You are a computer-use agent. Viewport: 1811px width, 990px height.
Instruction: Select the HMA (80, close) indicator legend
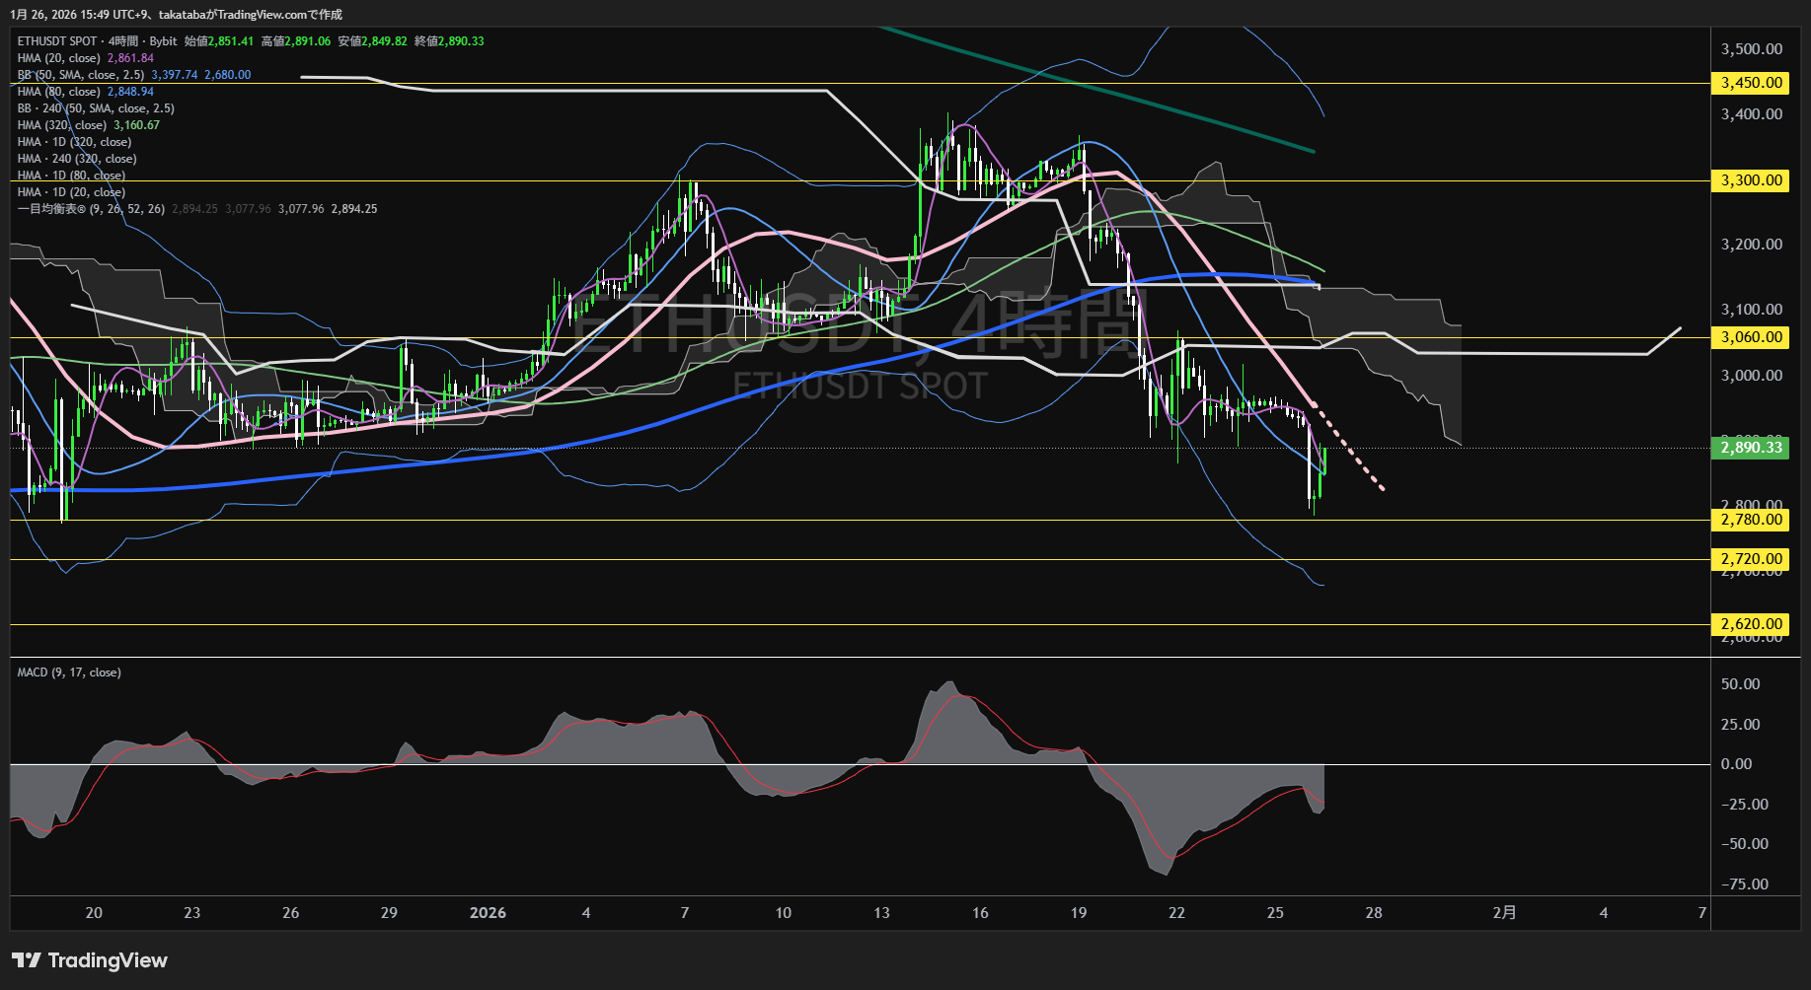click(x=58, y=92)
